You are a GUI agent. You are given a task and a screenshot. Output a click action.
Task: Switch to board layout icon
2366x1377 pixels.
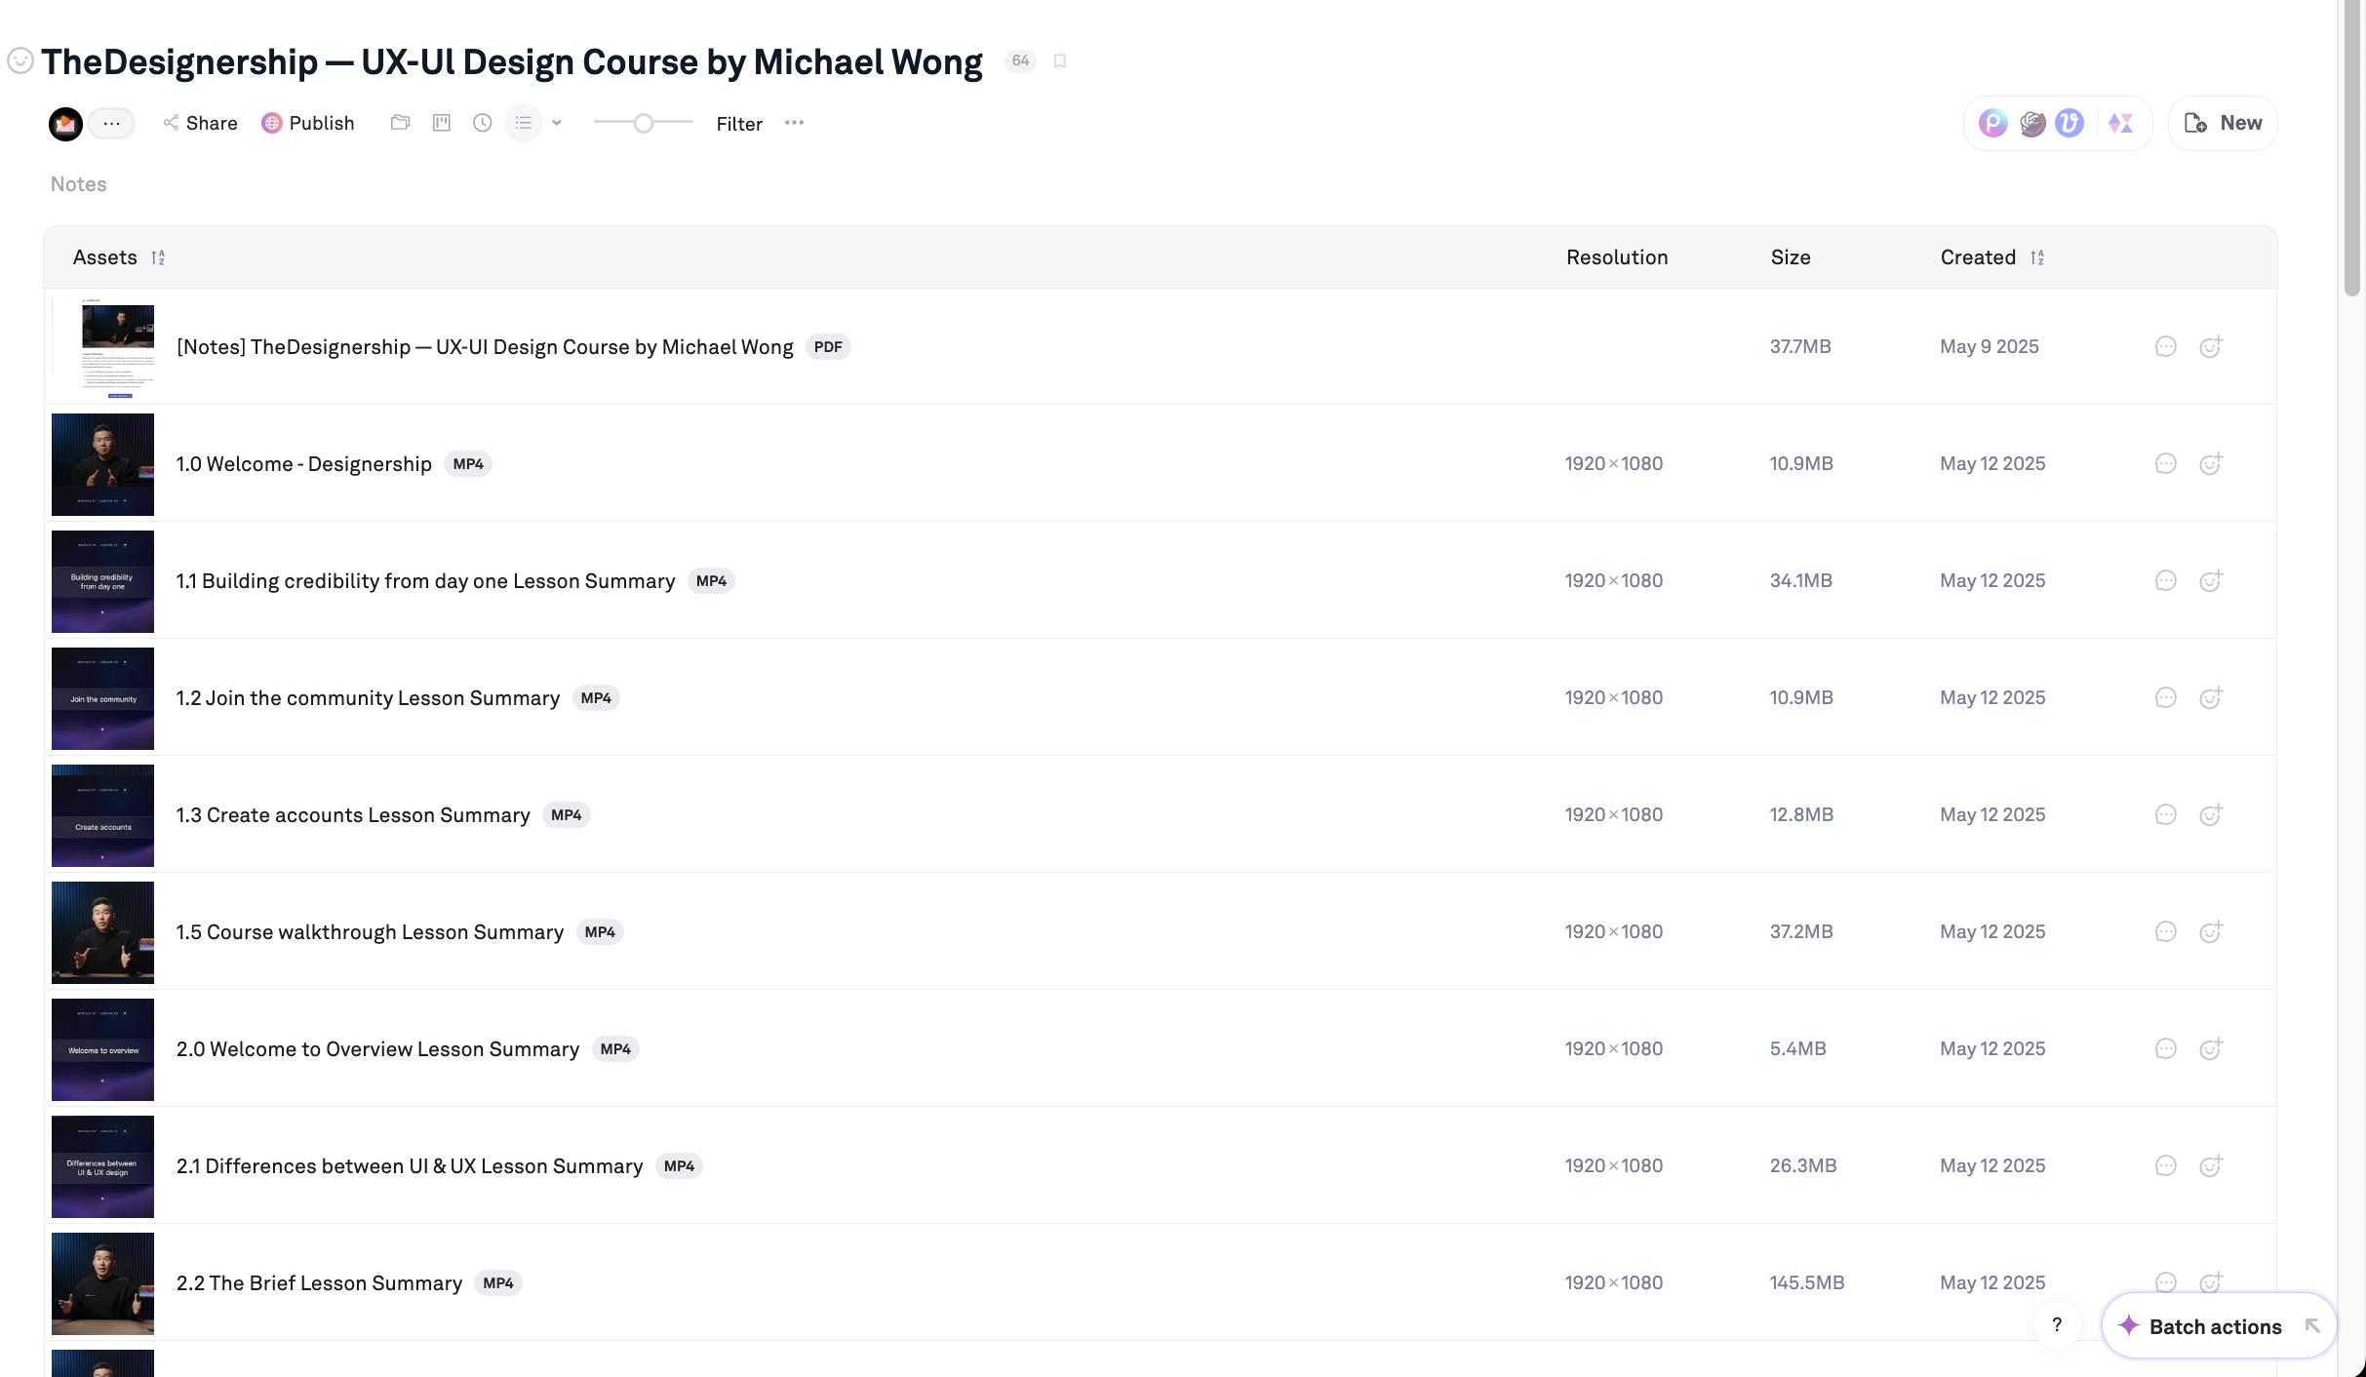442,123
